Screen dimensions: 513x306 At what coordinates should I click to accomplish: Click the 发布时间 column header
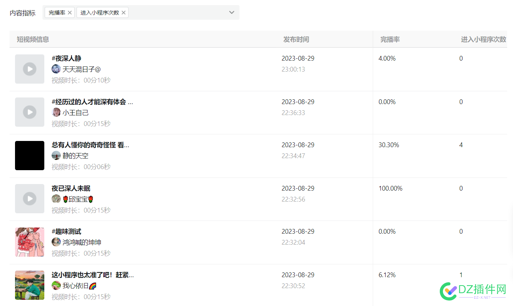tap(296, 39)
